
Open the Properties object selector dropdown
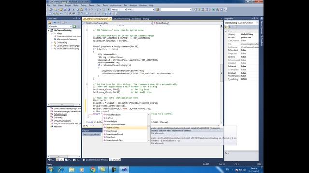pos(257,23)
